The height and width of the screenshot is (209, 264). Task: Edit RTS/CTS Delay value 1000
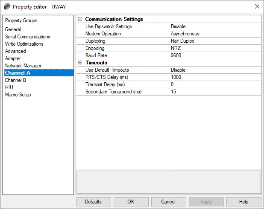215,77
